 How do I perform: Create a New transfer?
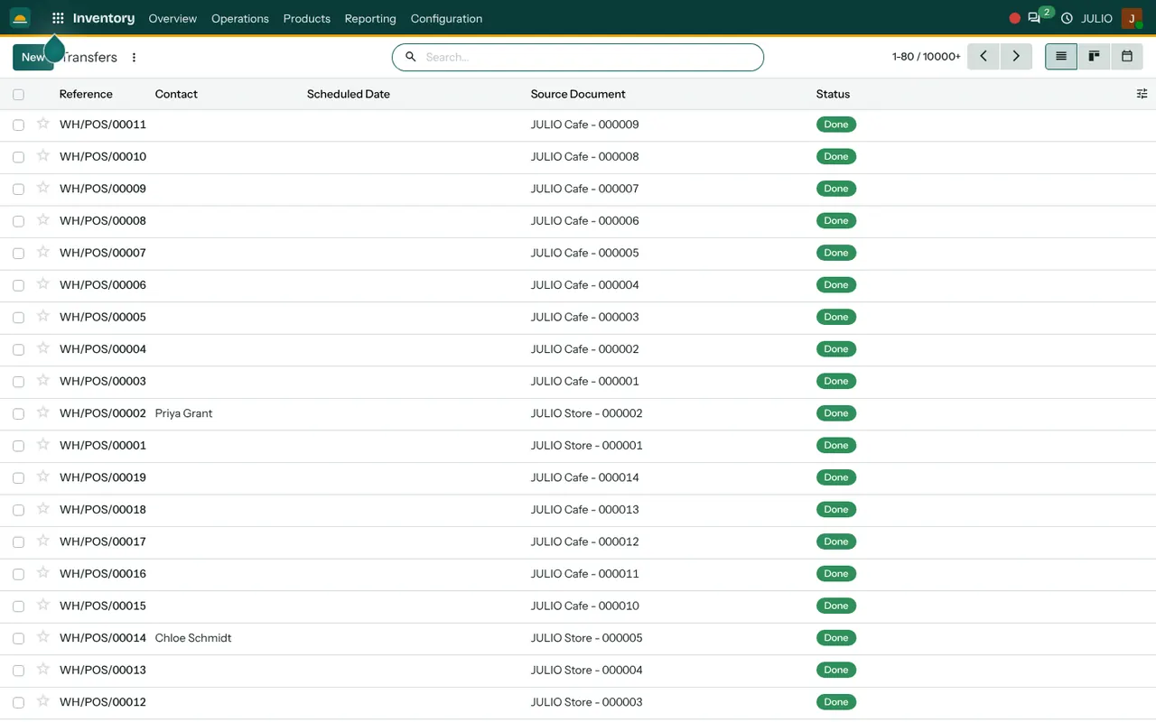[33, 57]
